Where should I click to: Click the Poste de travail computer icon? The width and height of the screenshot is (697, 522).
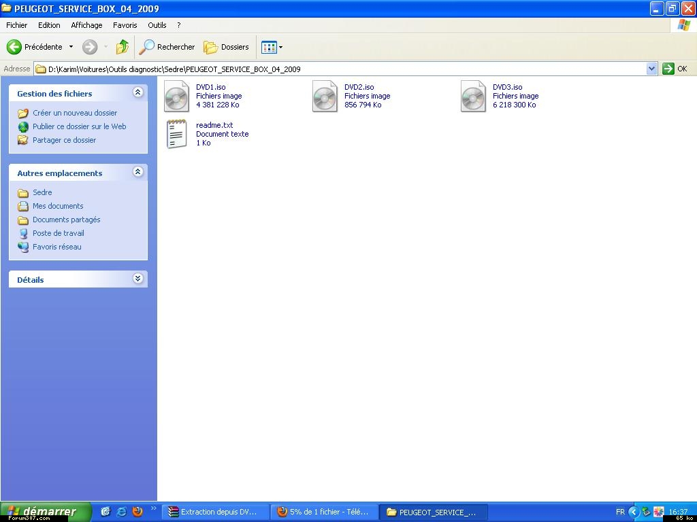pyautogui.click(x=23, y=234)
